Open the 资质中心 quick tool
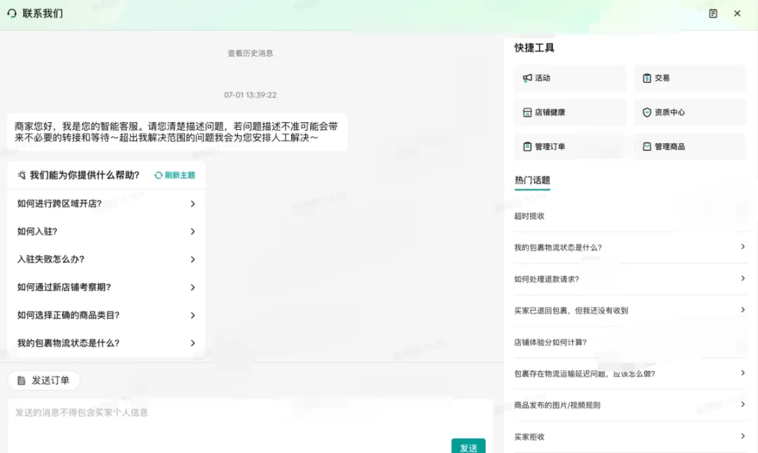758x453 pixels. (690, 112)
